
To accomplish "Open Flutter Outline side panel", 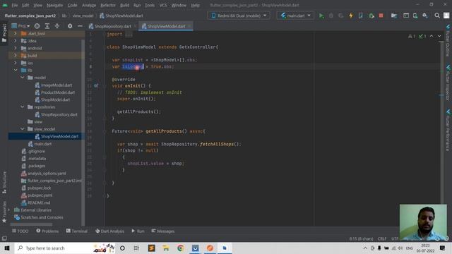I will pyautogui.click(x=448, y=40).
